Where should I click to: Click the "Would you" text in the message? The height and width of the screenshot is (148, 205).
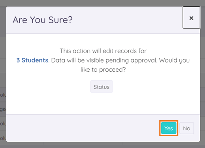[x=174, y=61]
